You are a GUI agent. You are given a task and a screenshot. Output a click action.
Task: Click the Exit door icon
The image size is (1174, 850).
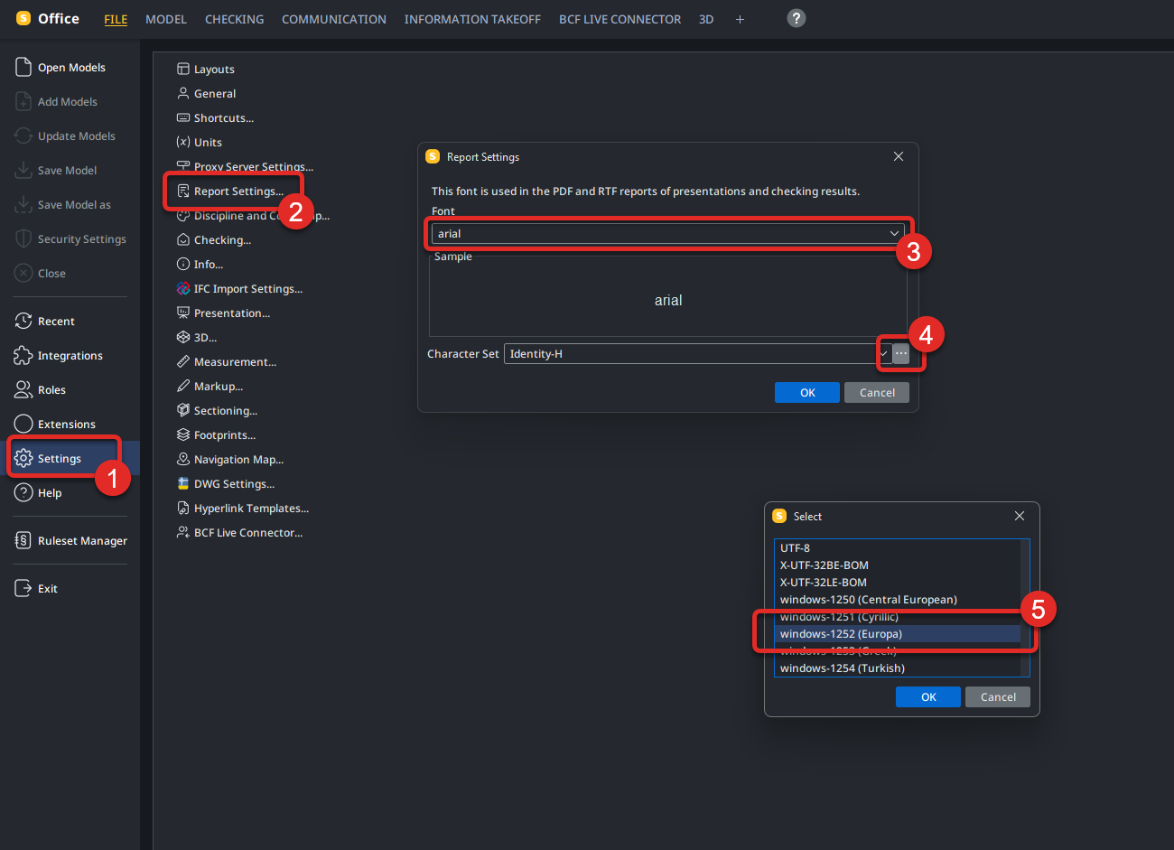pyautogui.click(x=23, y=588)
